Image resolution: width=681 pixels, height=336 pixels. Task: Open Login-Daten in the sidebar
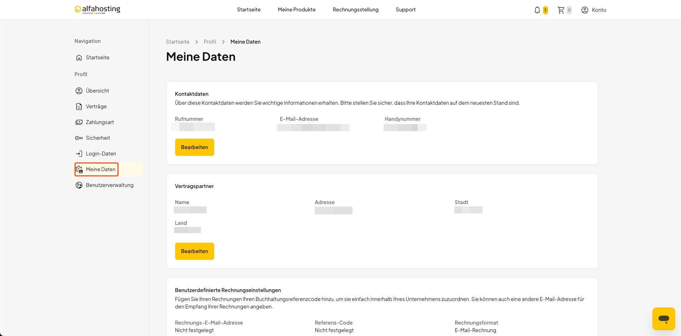(x=101, y=154)
